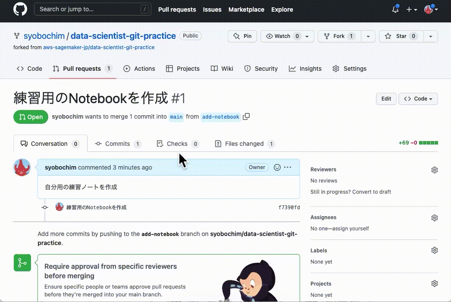Expand the plus create-new menu
This screenshot has width=451, height=302.
point(412,9)
